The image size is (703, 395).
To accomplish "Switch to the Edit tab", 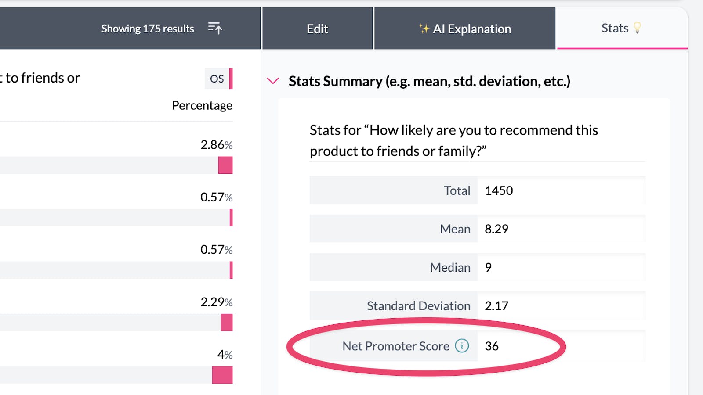I will pyautogui.click(x=317, y=29).
